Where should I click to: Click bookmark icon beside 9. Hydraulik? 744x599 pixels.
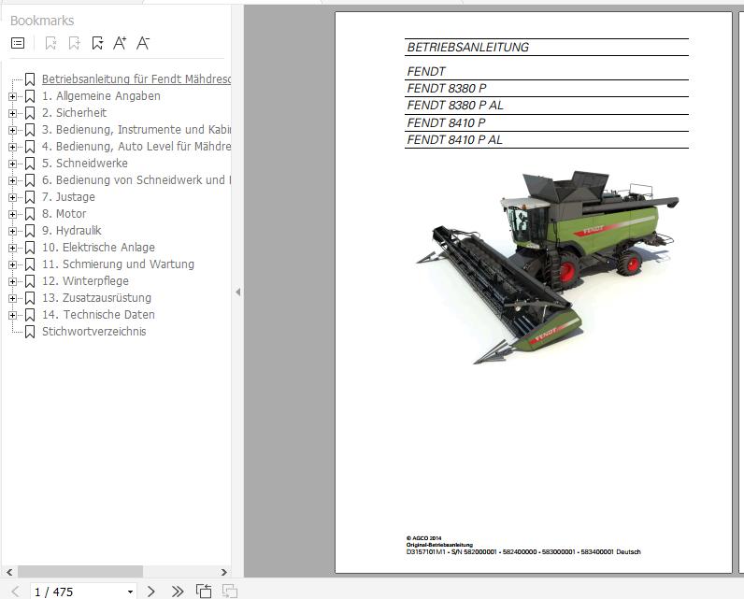point(30,231)
